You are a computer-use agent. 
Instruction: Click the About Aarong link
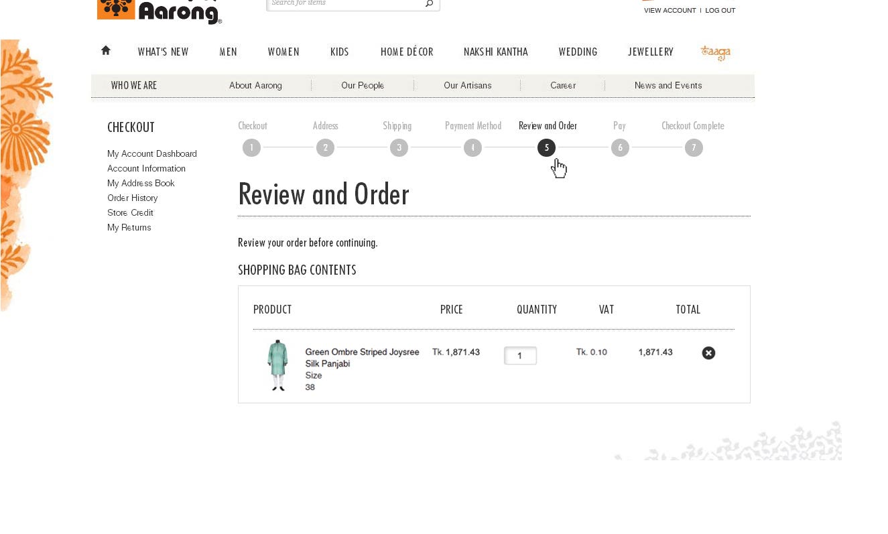(x=255, y=86)
